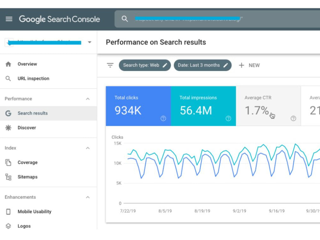Screen dimensions: 320x240
Task: Open the hamburger navigation menu
Action: point(9,19)
